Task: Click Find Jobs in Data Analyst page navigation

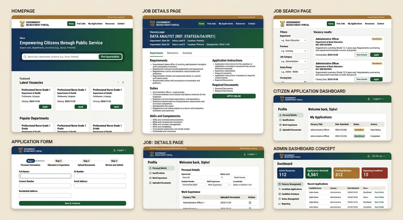Action: (212, 24)
